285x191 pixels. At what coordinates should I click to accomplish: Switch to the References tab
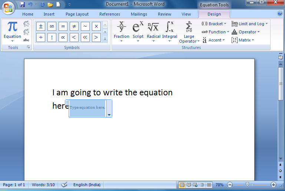[110, 14]
